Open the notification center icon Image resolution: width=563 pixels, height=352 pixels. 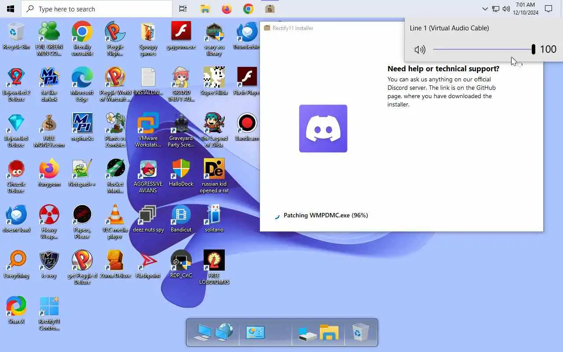(548, 9)
